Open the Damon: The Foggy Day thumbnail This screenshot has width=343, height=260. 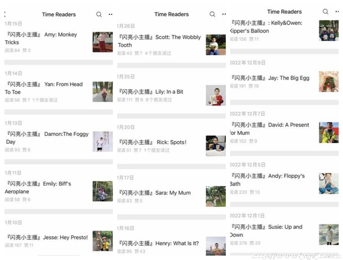[102, 141]
